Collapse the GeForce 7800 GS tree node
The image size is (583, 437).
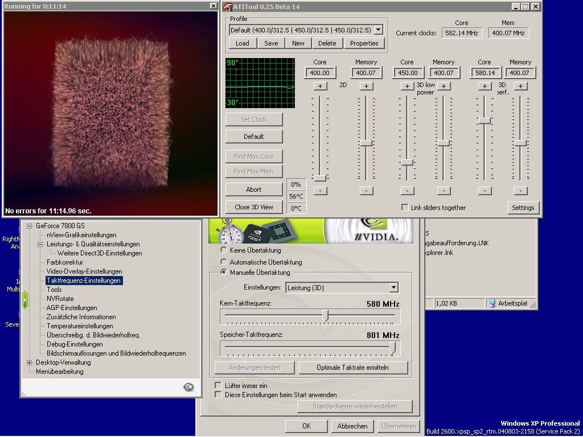[30, 226]
